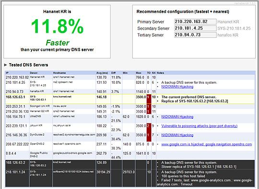Viewport: 259px width, 189px height.
Task: Select IP cell 8.8.4.4
Action: (x=11, y=154)
